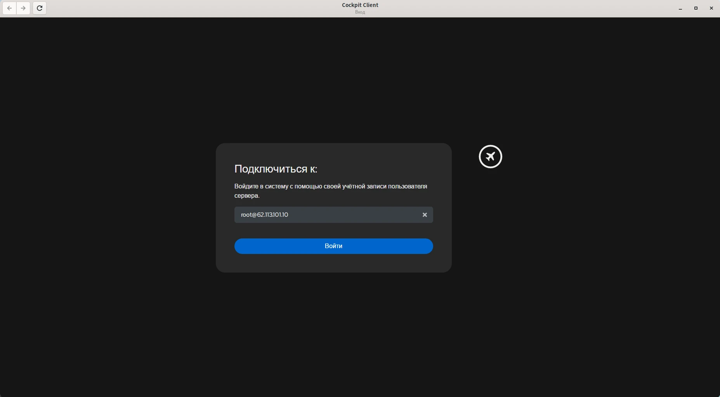Click the forward navigation arrow
The height and width of the screenshot is (397, 720).
[x=23, y=8]
